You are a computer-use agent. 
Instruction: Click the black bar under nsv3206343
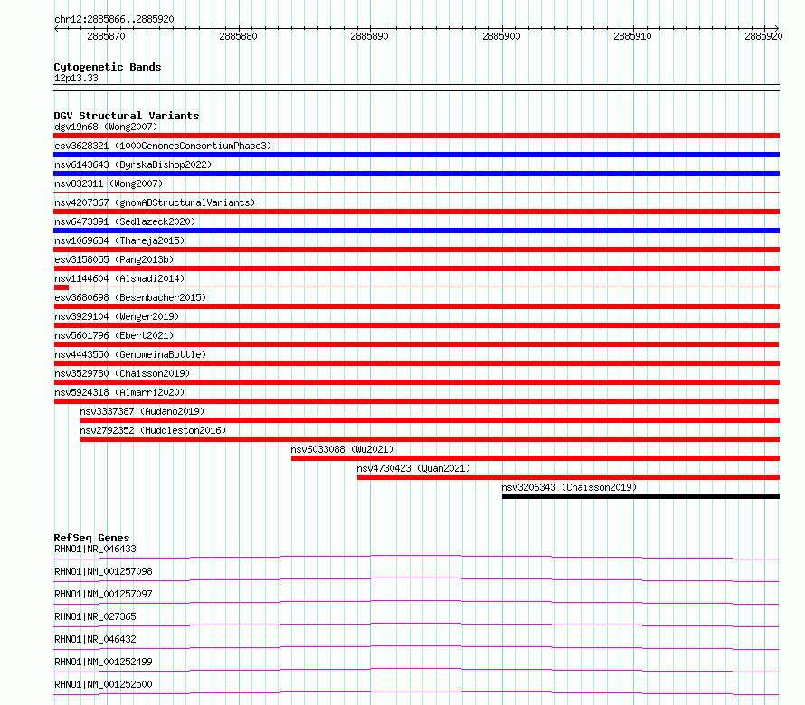click(x=640, y=496)
